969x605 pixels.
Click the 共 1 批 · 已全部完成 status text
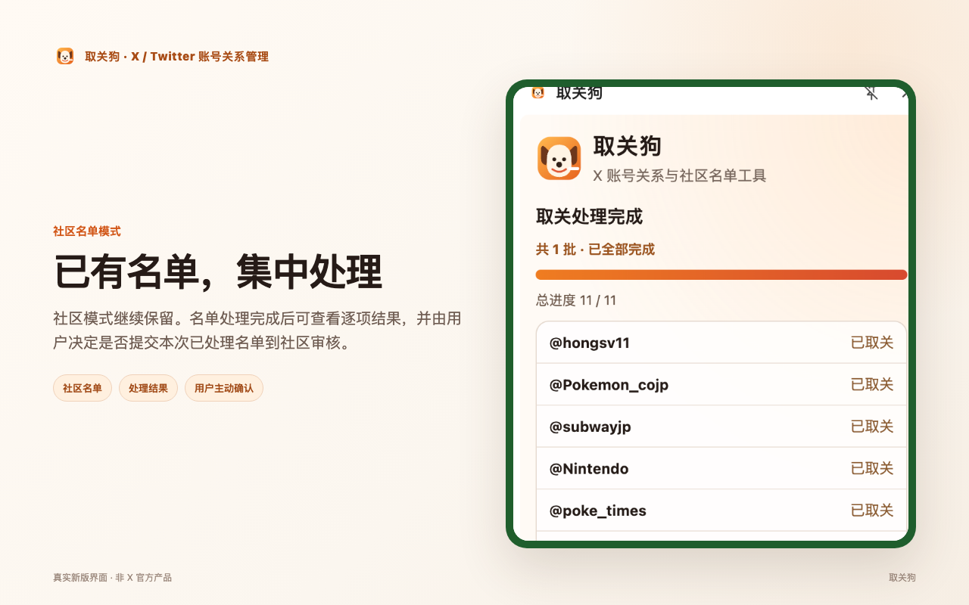595,250
